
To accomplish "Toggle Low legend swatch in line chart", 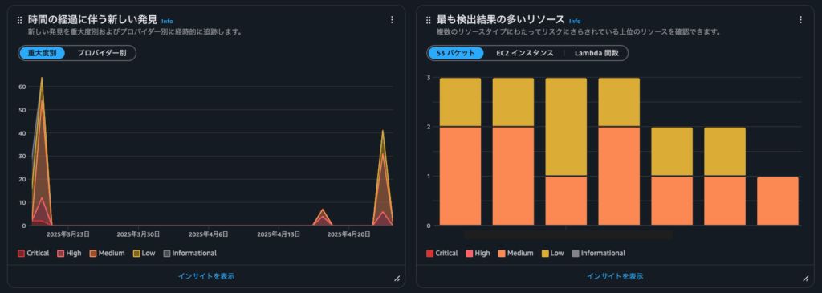I will [x=136, y=254].
